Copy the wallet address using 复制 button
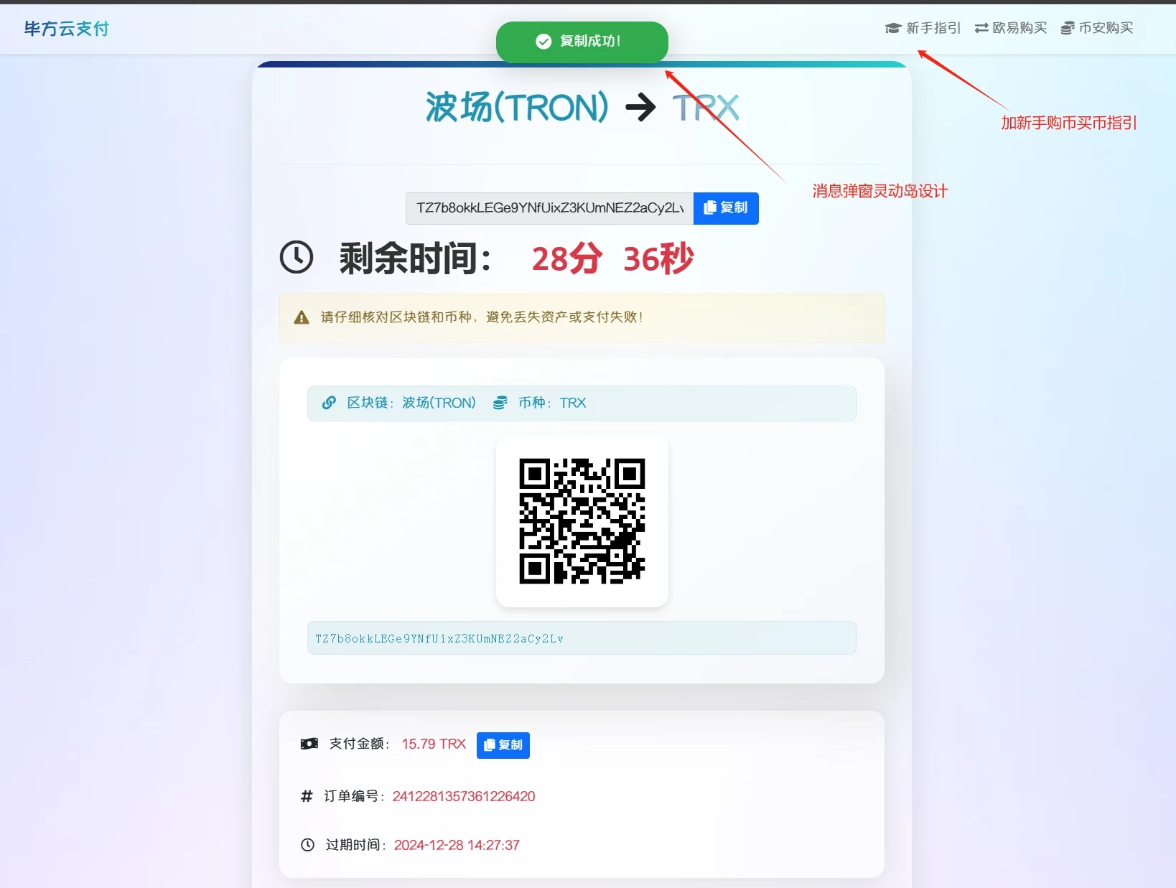 (x=727, y=207)
